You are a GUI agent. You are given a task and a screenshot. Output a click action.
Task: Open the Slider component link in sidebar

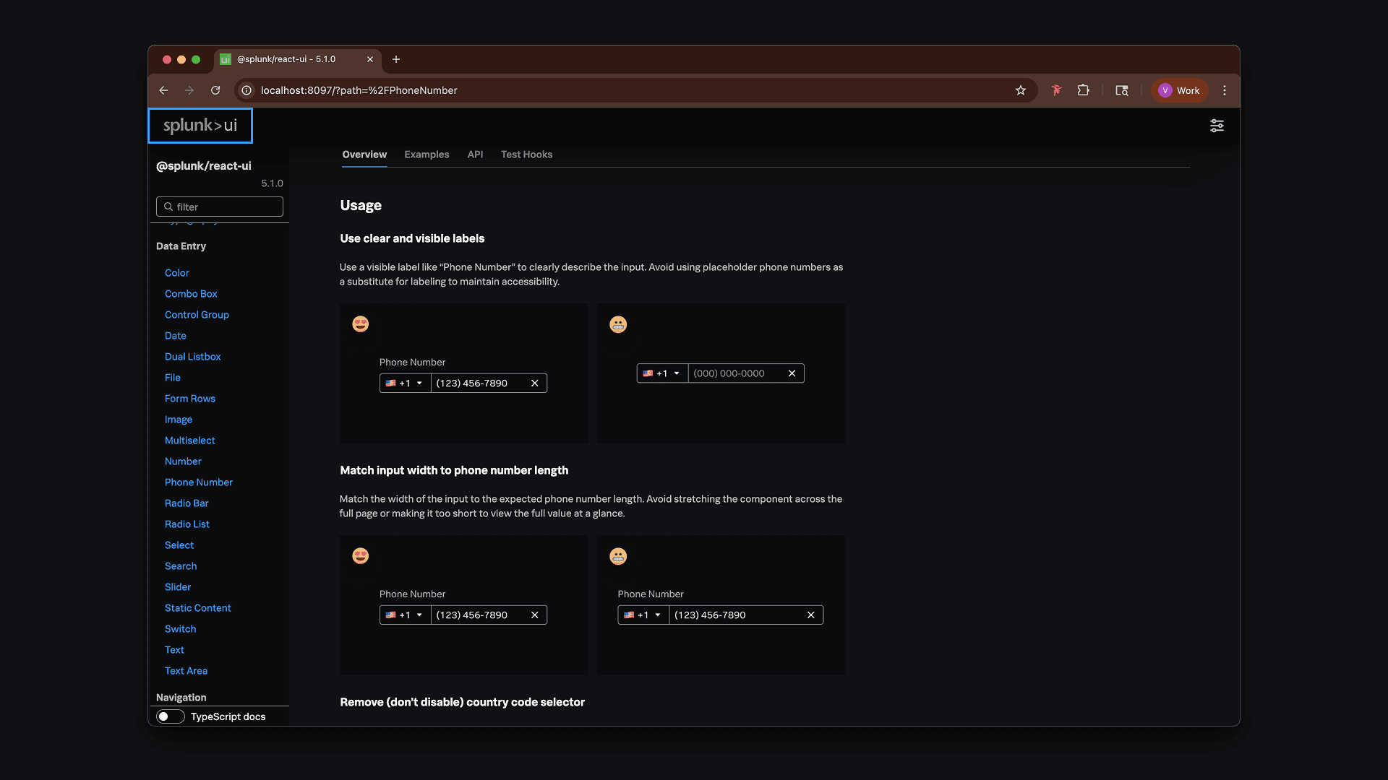pyautogui.click(x=178, y=587)
